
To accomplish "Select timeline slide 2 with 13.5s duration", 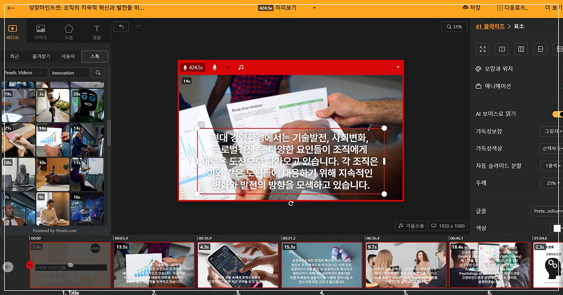I will coord(154,265).
